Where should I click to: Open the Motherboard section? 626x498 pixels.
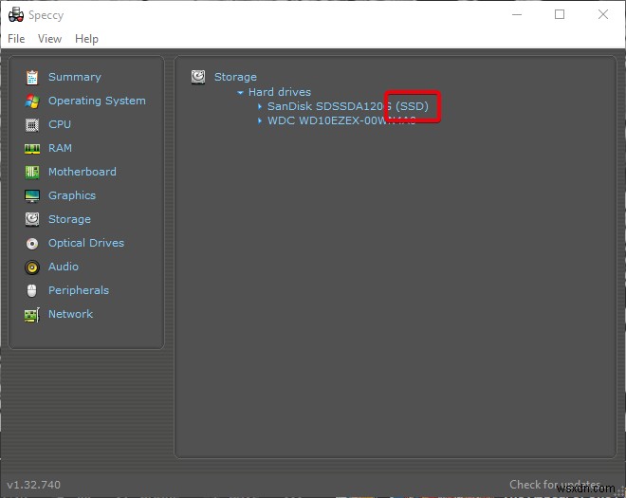coord(83,172)
